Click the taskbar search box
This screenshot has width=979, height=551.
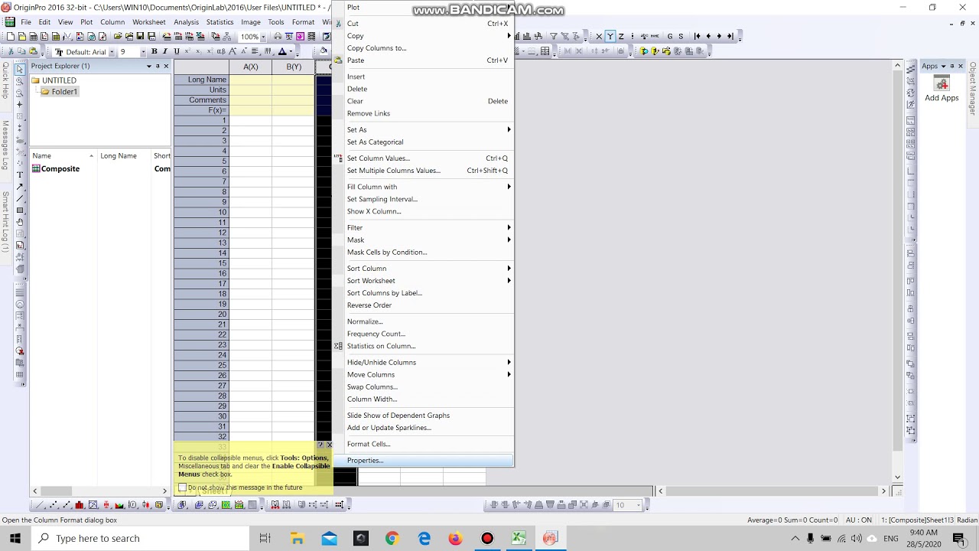tap(141, 538)
